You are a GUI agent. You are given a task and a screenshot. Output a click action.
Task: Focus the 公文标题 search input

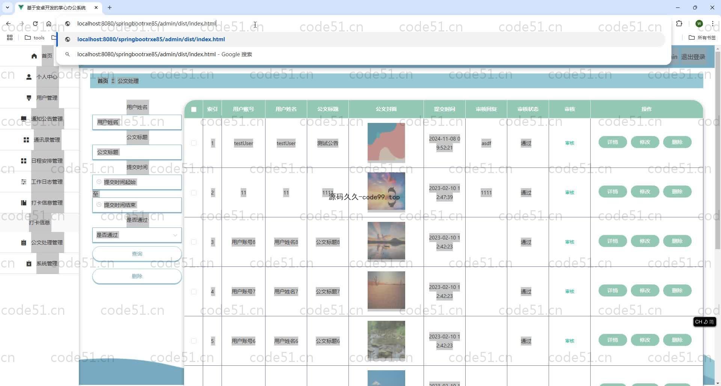point(137,152)
